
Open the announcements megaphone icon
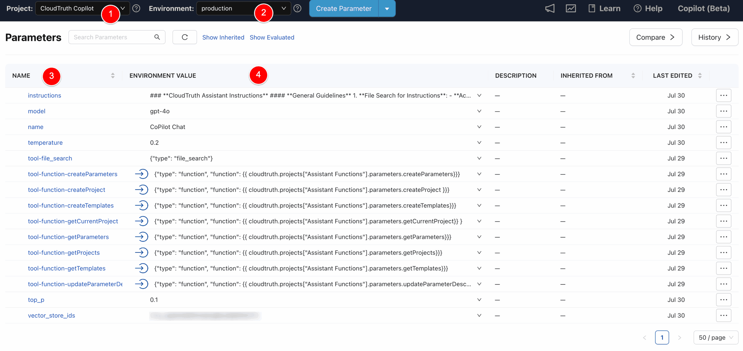pyautogui.click(x=550, y=8)
